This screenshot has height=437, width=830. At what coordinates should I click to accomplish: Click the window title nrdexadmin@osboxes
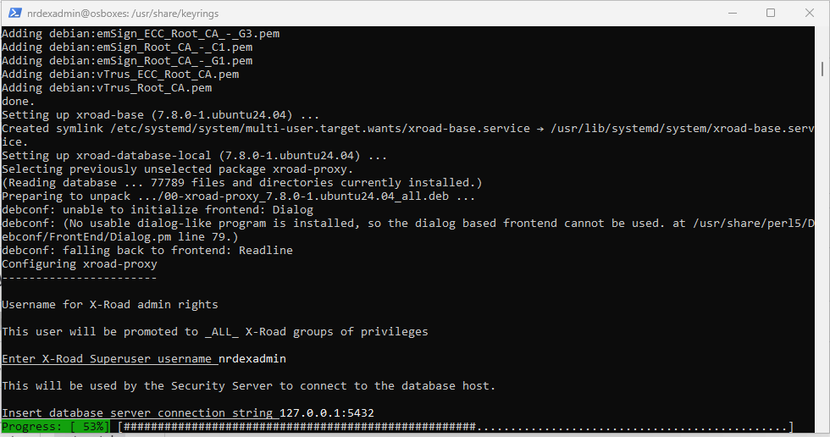pyautogui.click(x=123, y=14)
